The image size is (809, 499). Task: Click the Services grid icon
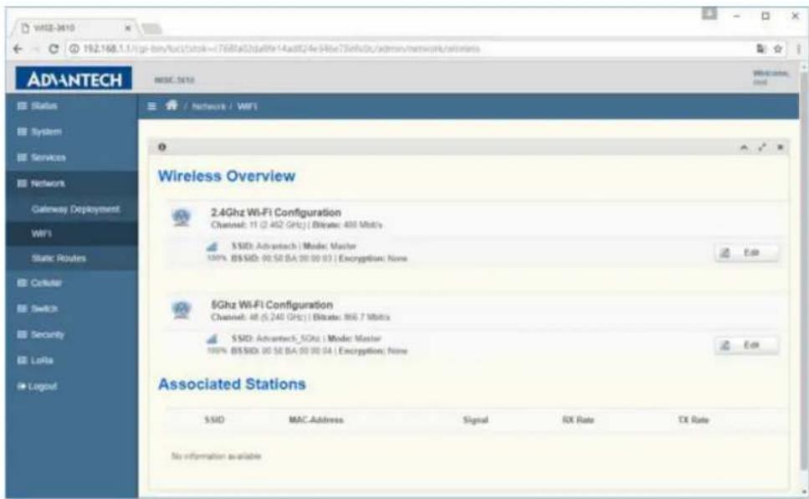tap(22, 157)
